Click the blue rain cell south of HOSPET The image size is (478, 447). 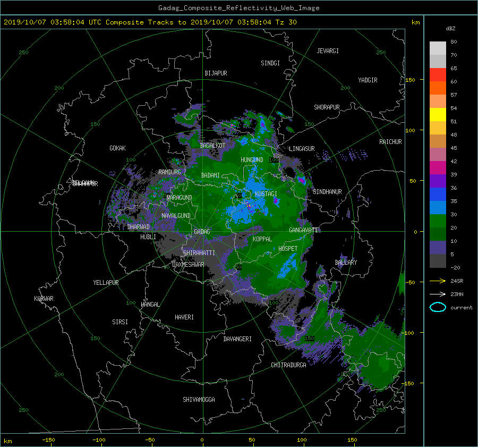pyautogui.click(x=287, y=266)
